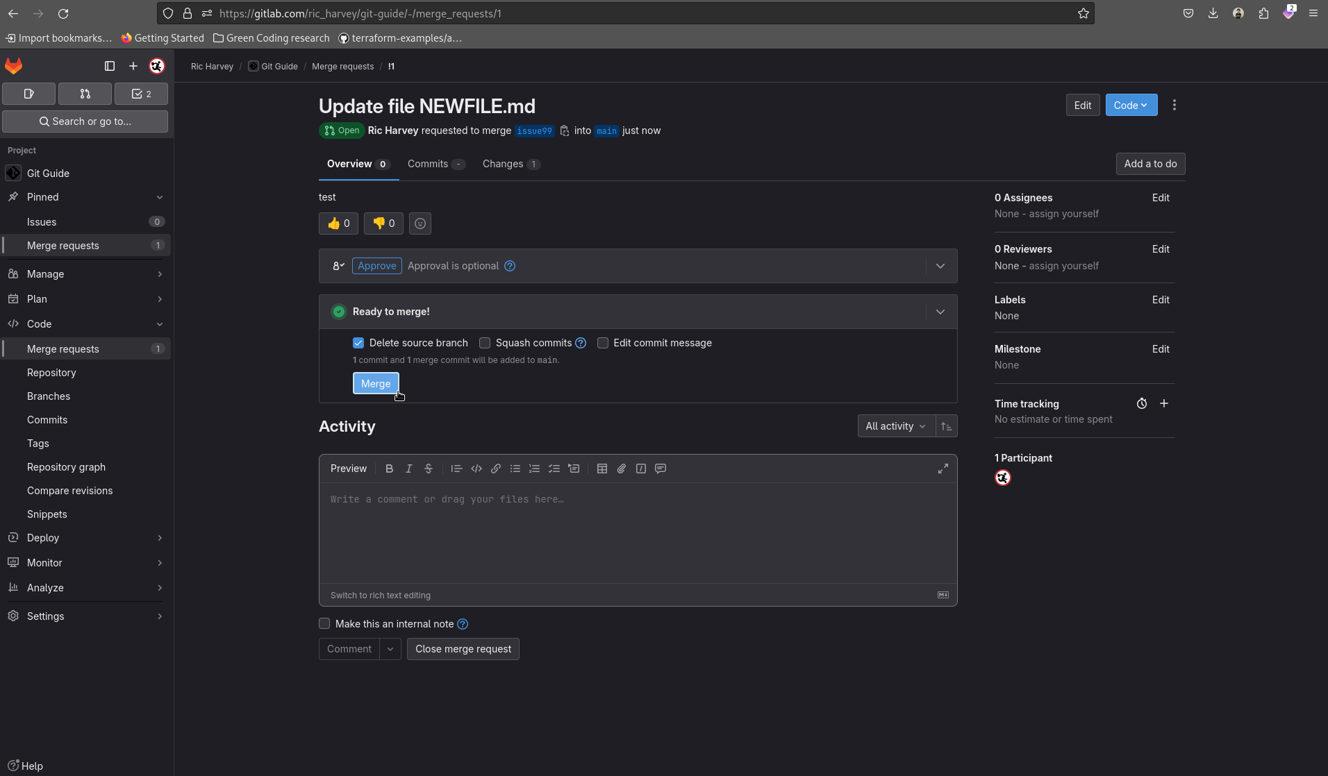
Task: Open the create new plus menu
Action: coord(133,66)
